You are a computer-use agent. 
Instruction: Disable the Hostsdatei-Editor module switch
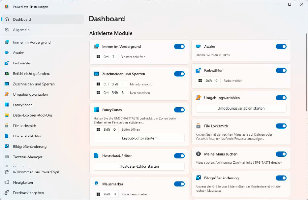(x=179, y=156)
